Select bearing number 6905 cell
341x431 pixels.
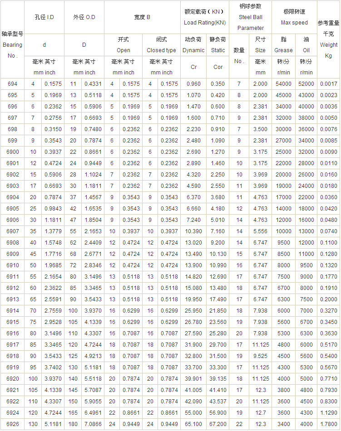click(x=12, y=209)
